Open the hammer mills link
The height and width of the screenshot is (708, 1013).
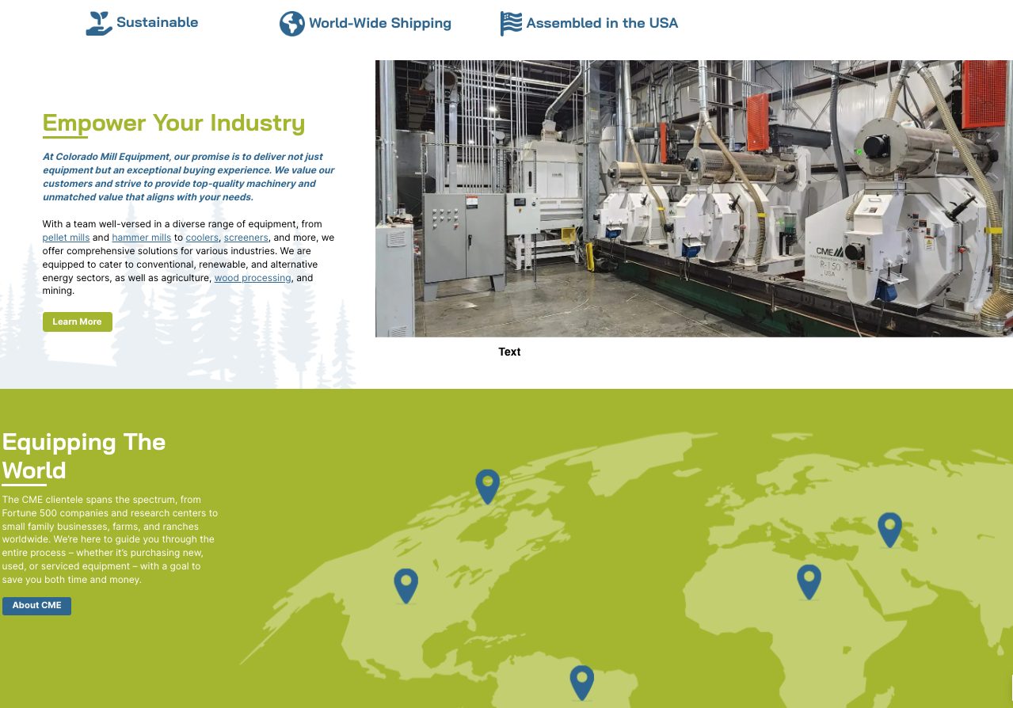point(141,238)
